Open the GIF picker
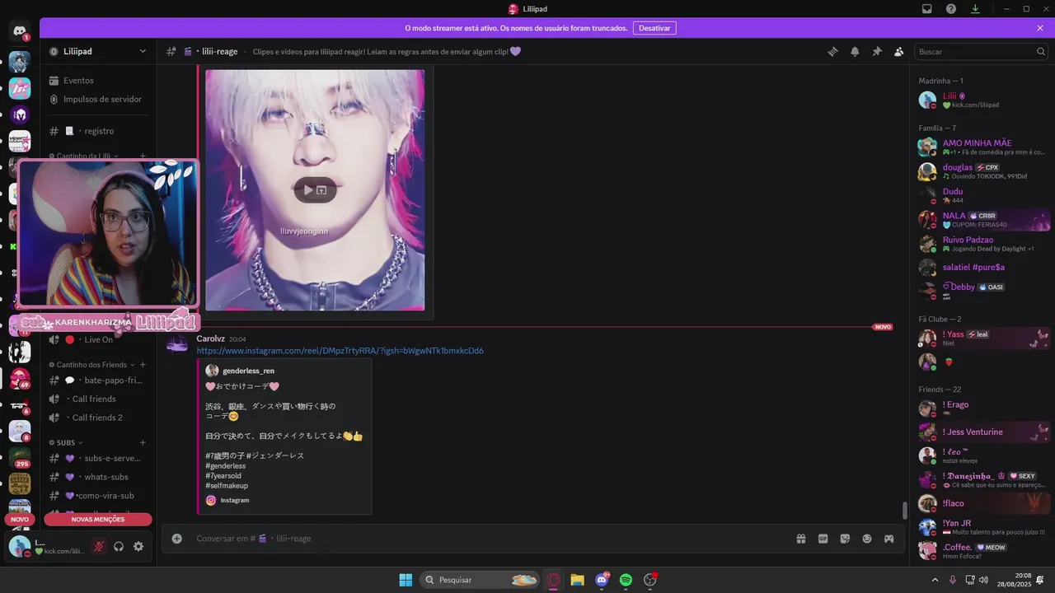The image size is (1055, 593). tap(823, 539)
